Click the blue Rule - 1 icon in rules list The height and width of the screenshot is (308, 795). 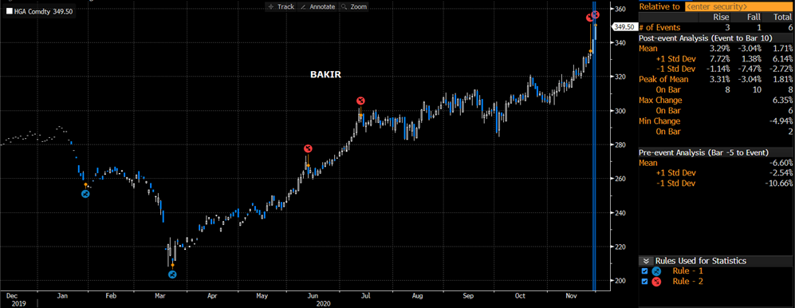[x=656, y=271]
